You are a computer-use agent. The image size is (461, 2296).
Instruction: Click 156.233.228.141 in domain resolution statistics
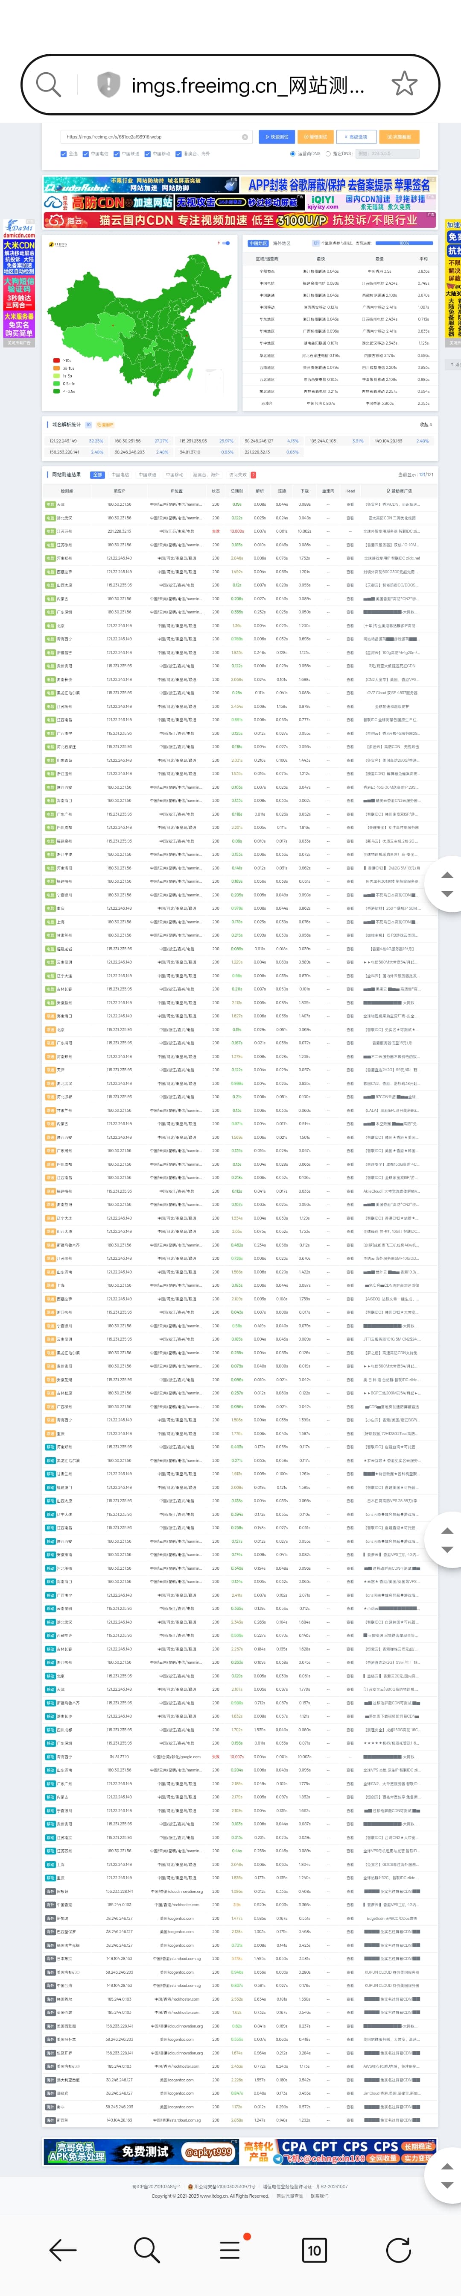(x=63, y=452)
